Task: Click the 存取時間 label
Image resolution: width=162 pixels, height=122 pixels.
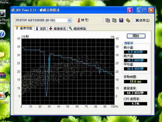Action: pos(130,77)
